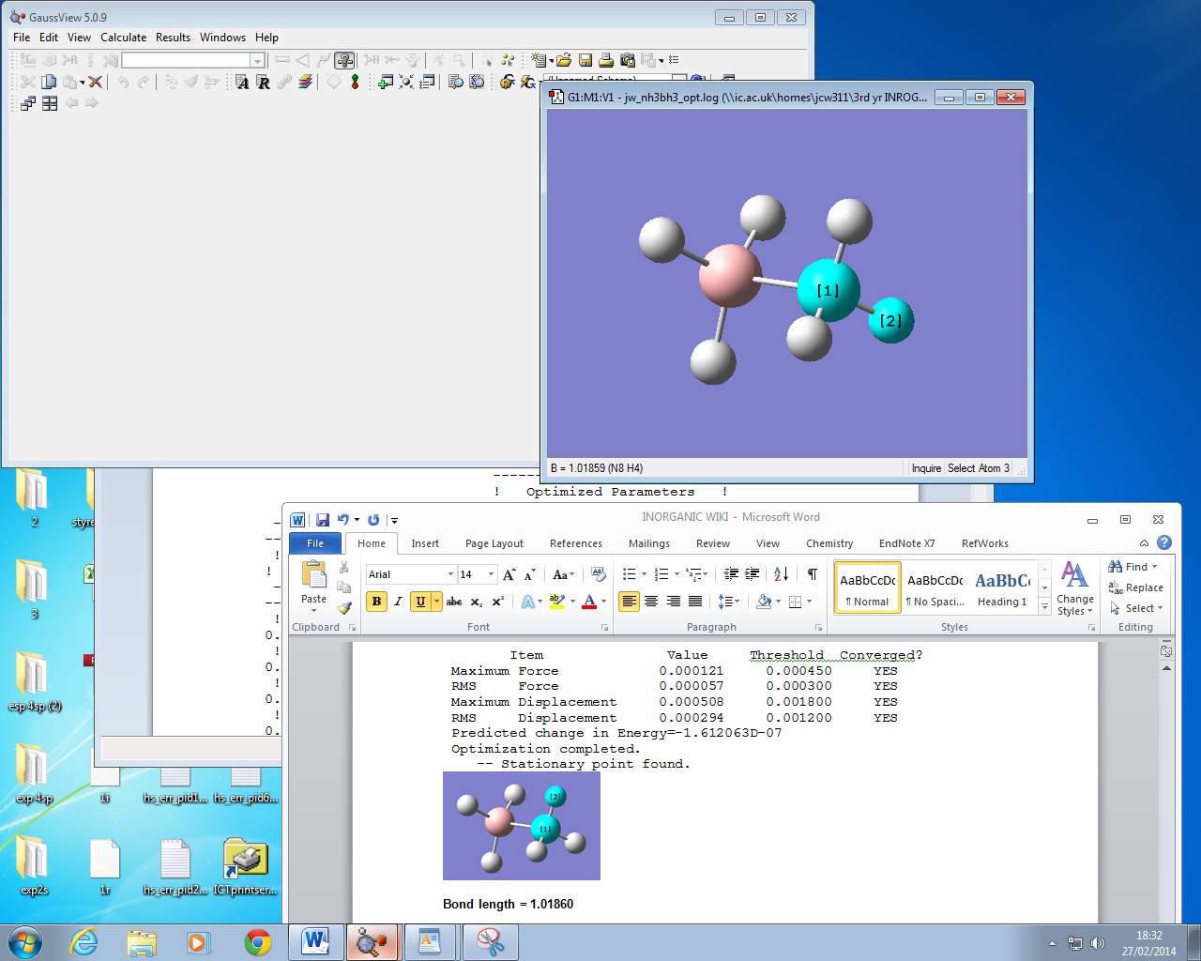Click the printer icon in GaussView toolbar
This screenshot has width=1201, height=961.
[606, 60]
